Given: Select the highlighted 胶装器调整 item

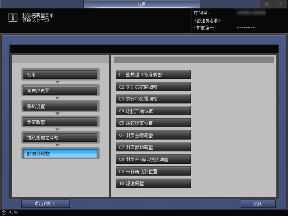Looking at the screenshot, I should (x=60, y=154).
